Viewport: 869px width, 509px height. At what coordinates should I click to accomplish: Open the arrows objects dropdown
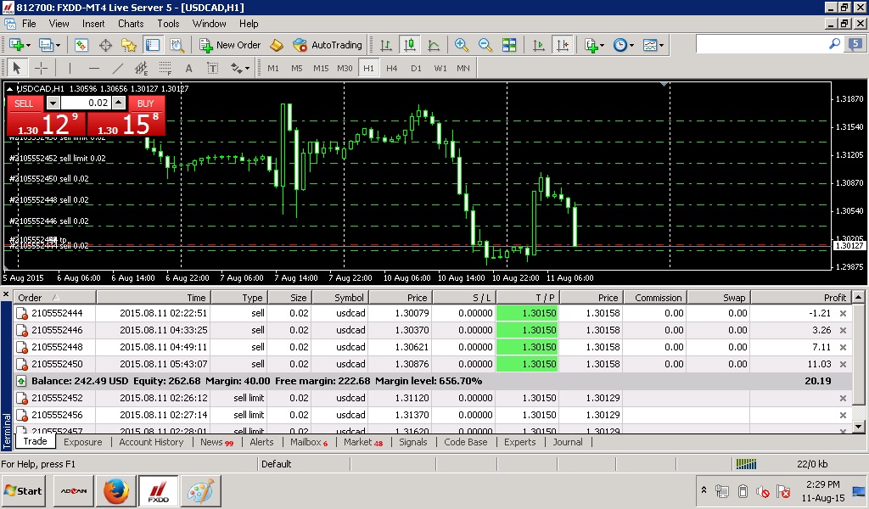tap(240, 68)
